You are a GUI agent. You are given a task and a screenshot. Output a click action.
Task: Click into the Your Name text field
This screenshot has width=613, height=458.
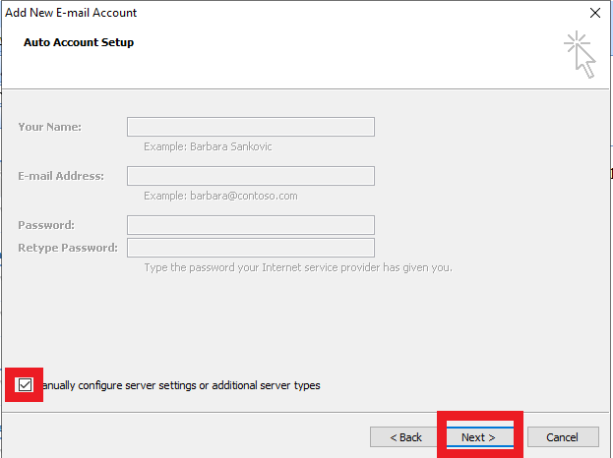pos(250,127)
